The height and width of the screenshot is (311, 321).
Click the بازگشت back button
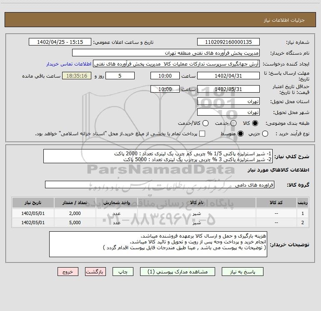click(x=95, y=272)
